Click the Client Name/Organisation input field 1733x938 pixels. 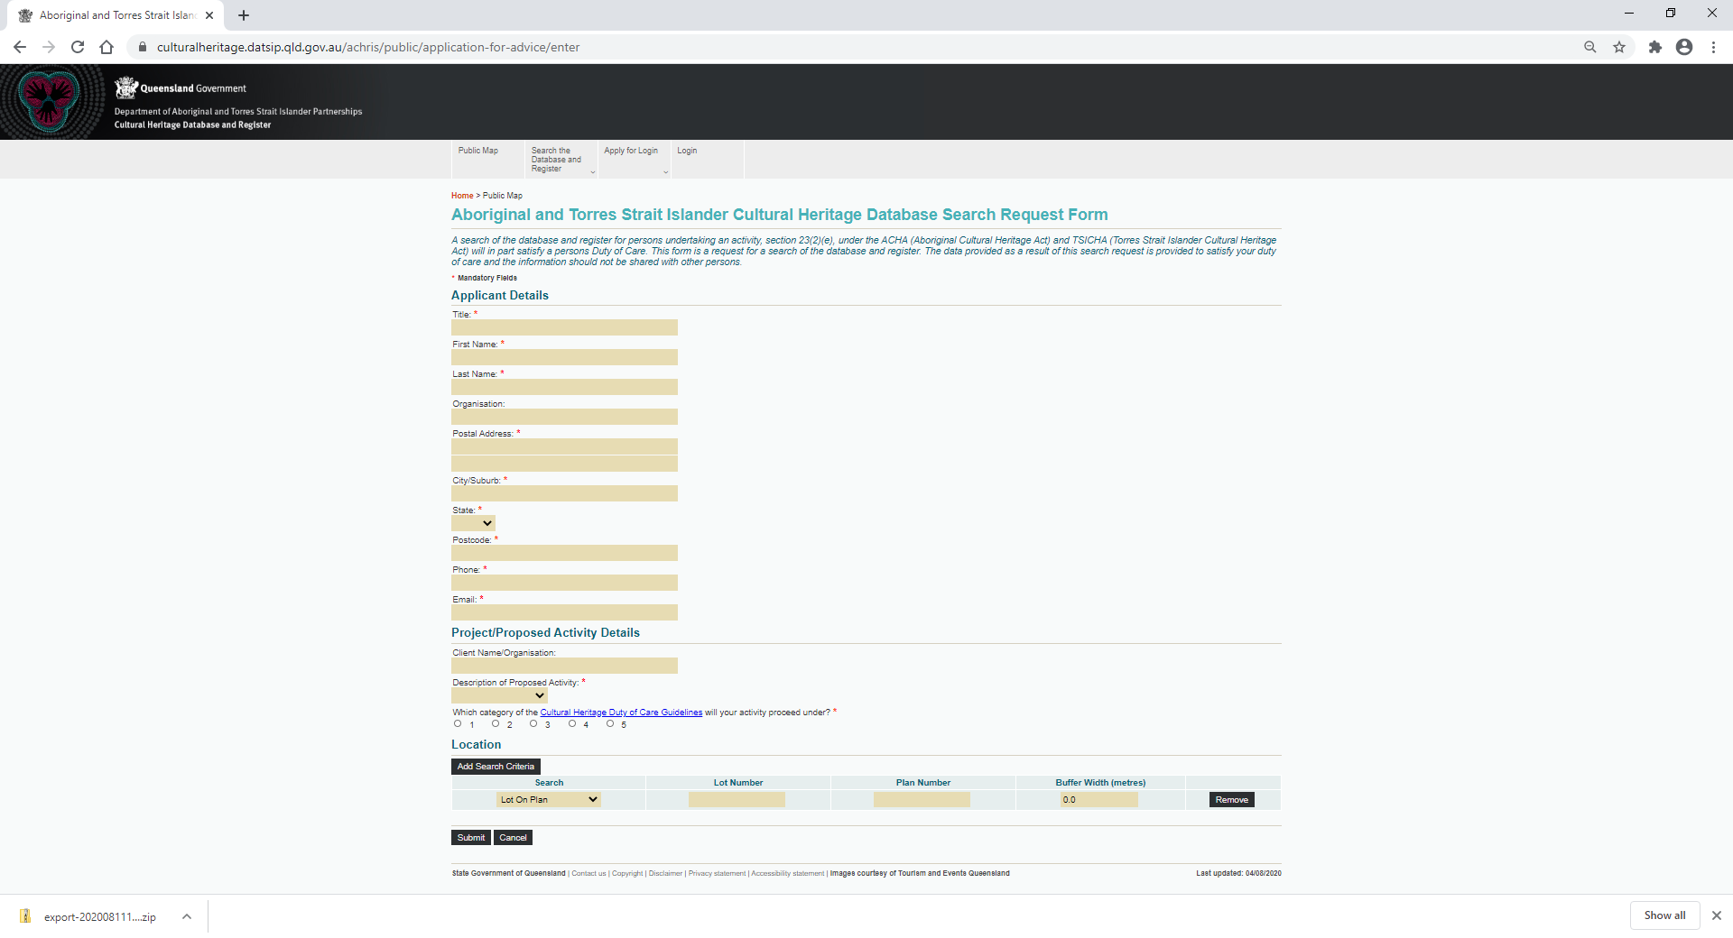pos(564,666)
